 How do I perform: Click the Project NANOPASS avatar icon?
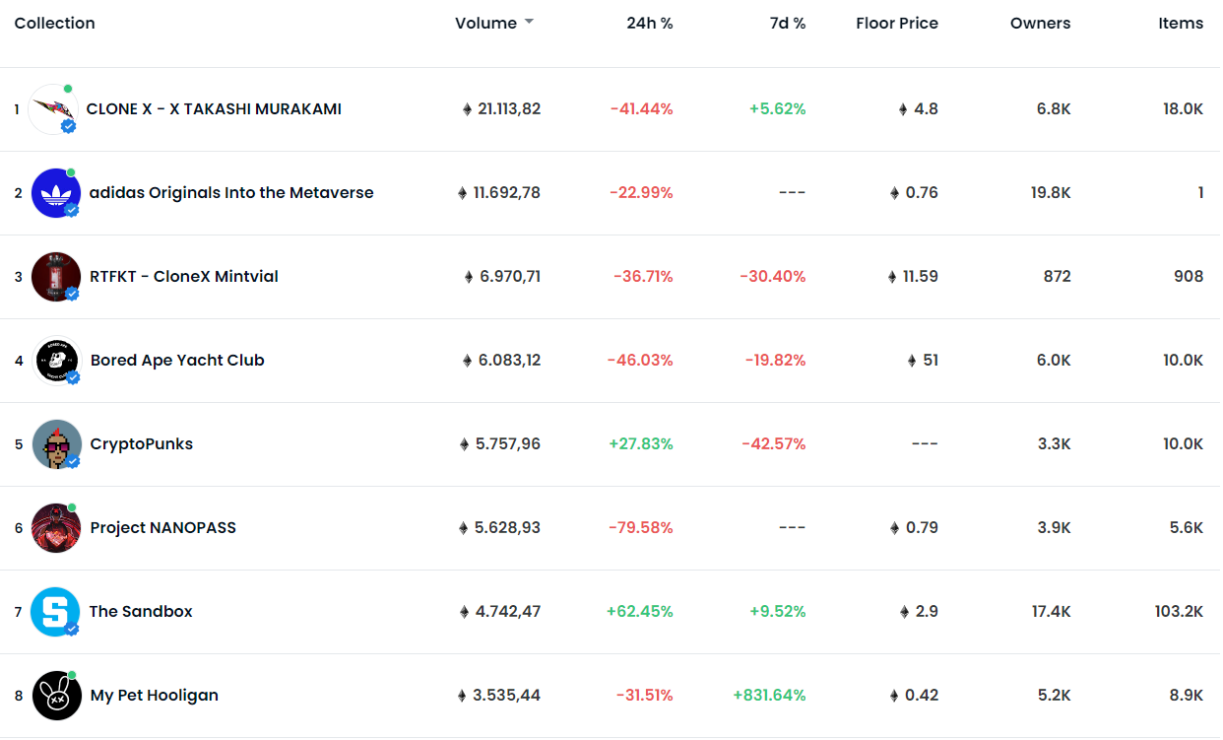[55, 528]
